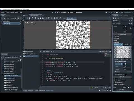Switch to the 2D workspace
This screenshot has height=101, width=134.
click(54, 12)
